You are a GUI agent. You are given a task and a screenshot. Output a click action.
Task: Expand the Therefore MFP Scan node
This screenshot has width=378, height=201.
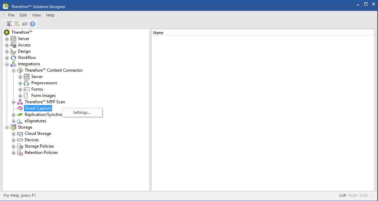13,102
